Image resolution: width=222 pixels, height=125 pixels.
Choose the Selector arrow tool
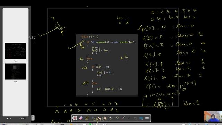pyautogui.click(x=93, y=118)
